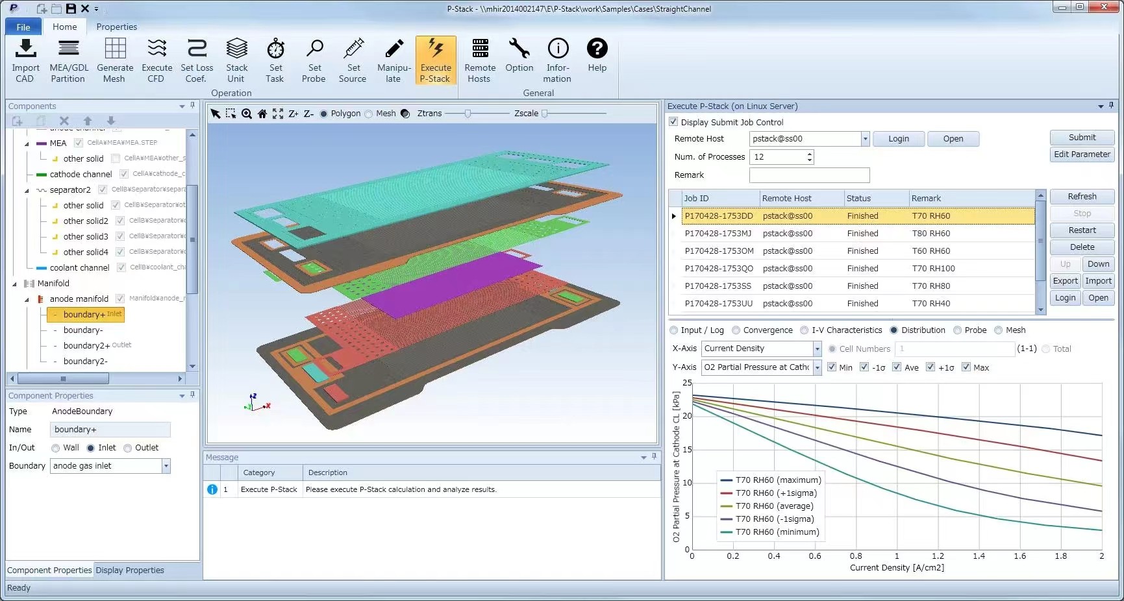Click the save icon in title bar
Screen dimensions: 1124x601
71,8
